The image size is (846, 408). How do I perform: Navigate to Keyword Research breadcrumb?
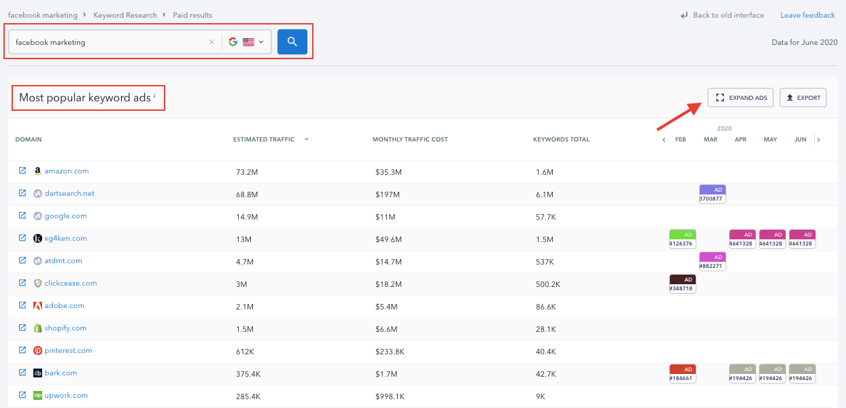pyautogui.click(x=125, y=15)
